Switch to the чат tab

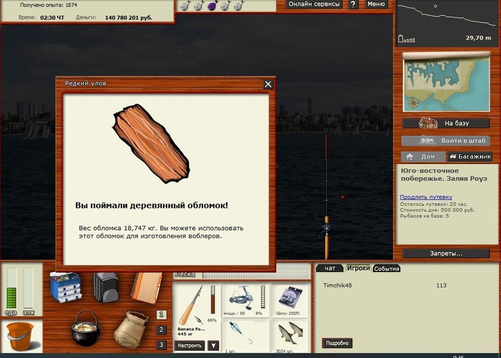(330, 268)
